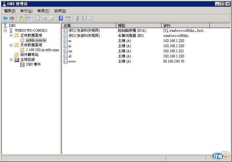Click the DNS root network icon
The width and height of the screenshot is (232, 162).
click(5, 26)
